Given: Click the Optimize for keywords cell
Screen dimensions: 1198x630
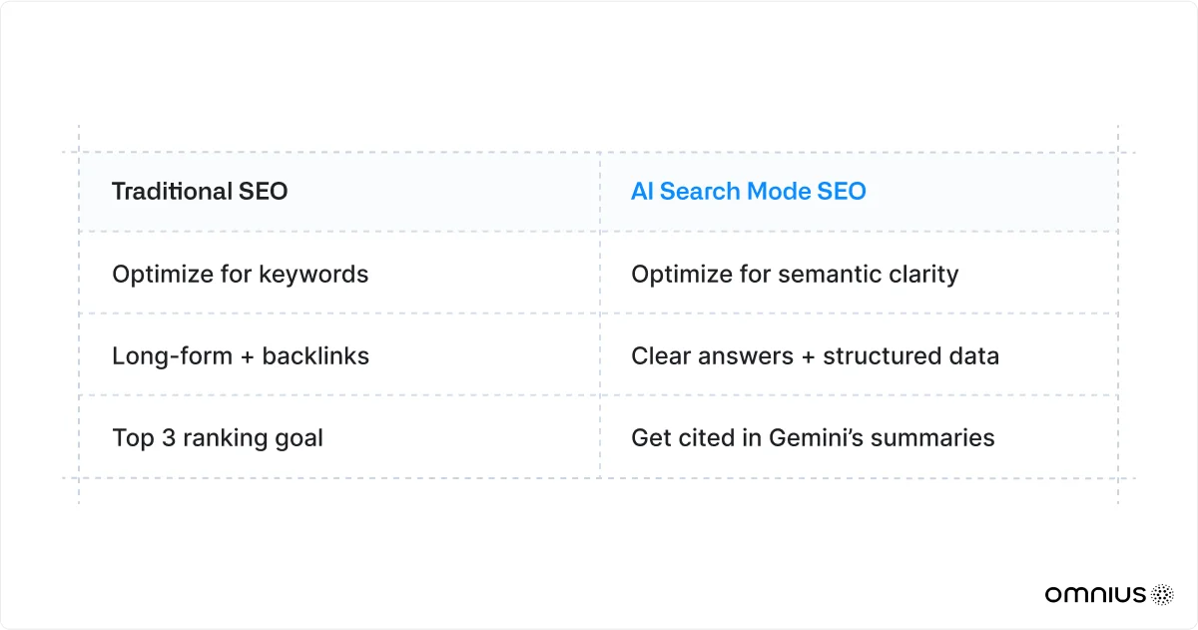Looking at the screenshot, I should tap(240, 274).
